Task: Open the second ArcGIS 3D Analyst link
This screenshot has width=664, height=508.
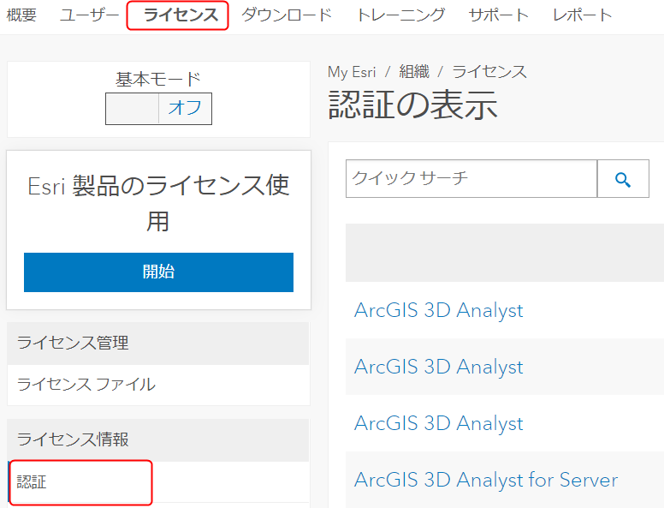Action: pos(439,367)
